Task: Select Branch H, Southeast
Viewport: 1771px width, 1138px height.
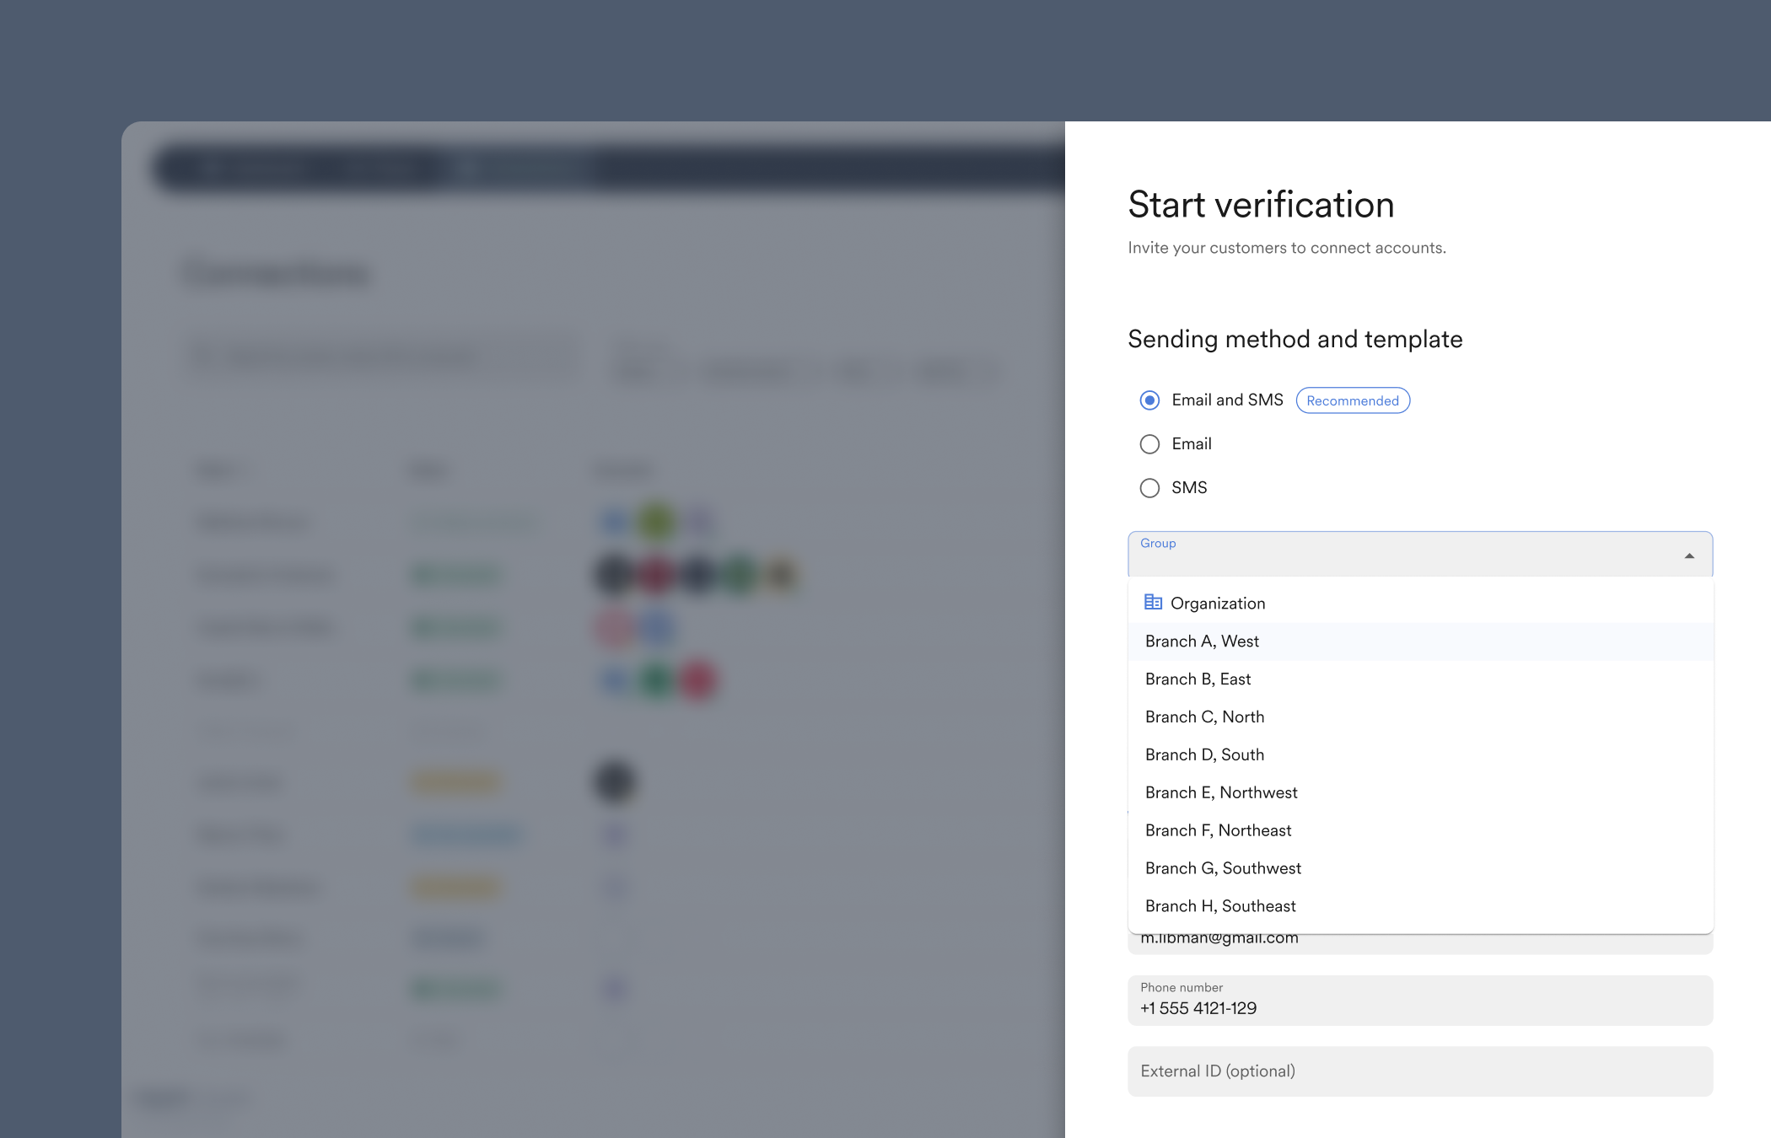Action: point(1220,905)
